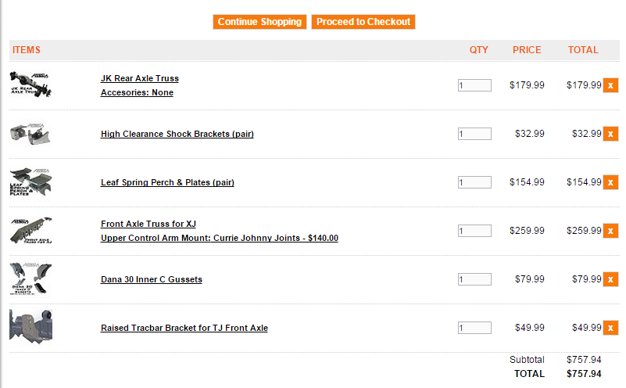626x388 pixels.
Task: Click the Continue Shopping button
Action: click(x=259, y=22)
